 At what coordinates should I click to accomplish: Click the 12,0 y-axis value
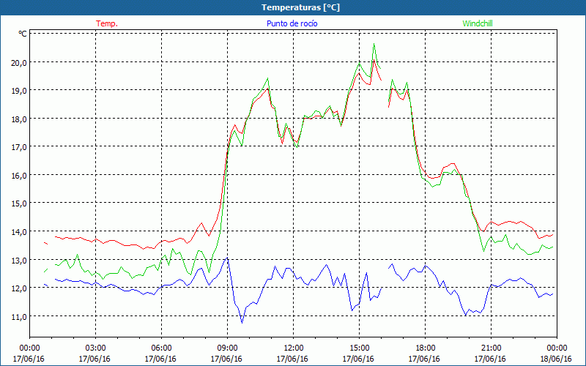point(19,288)
